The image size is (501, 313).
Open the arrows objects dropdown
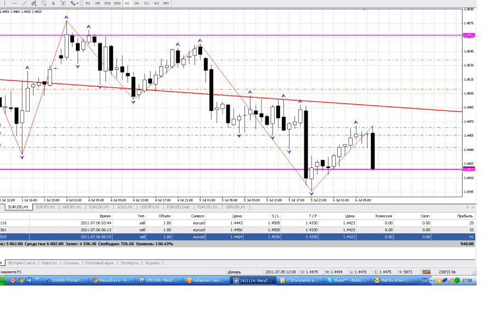tap(75, 3)
